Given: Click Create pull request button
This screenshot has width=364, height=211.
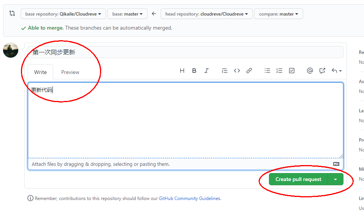Looking at the screenshot, I should (x=298, y=179).
